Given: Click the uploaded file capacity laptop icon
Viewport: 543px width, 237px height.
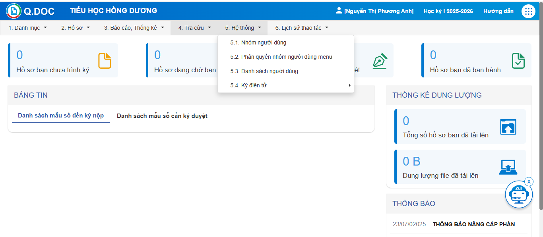Looking at the screenshot, I should pos(508,167).
